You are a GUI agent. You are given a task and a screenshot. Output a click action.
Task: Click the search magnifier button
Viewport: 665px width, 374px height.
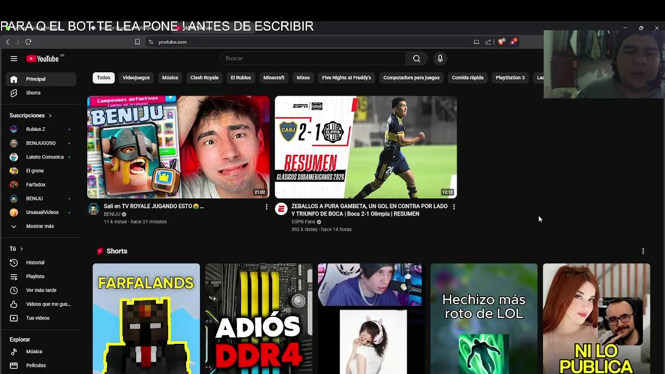tap(416, 59)
